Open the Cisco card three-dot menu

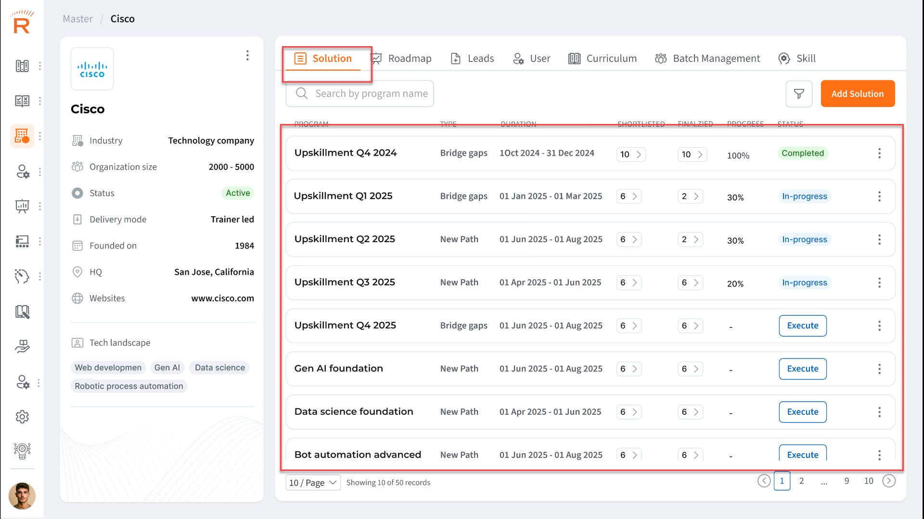pos(247,55)
